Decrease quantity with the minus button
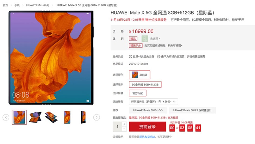Image resolution: width=255 pixels, height=144 pixels. pyautogui.click(x=124, y=129)
